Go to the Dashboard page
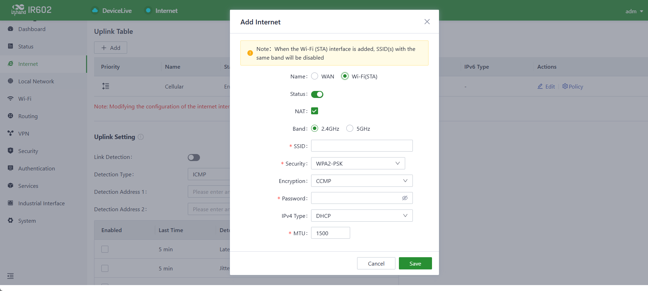 click(x=43, y=29)
